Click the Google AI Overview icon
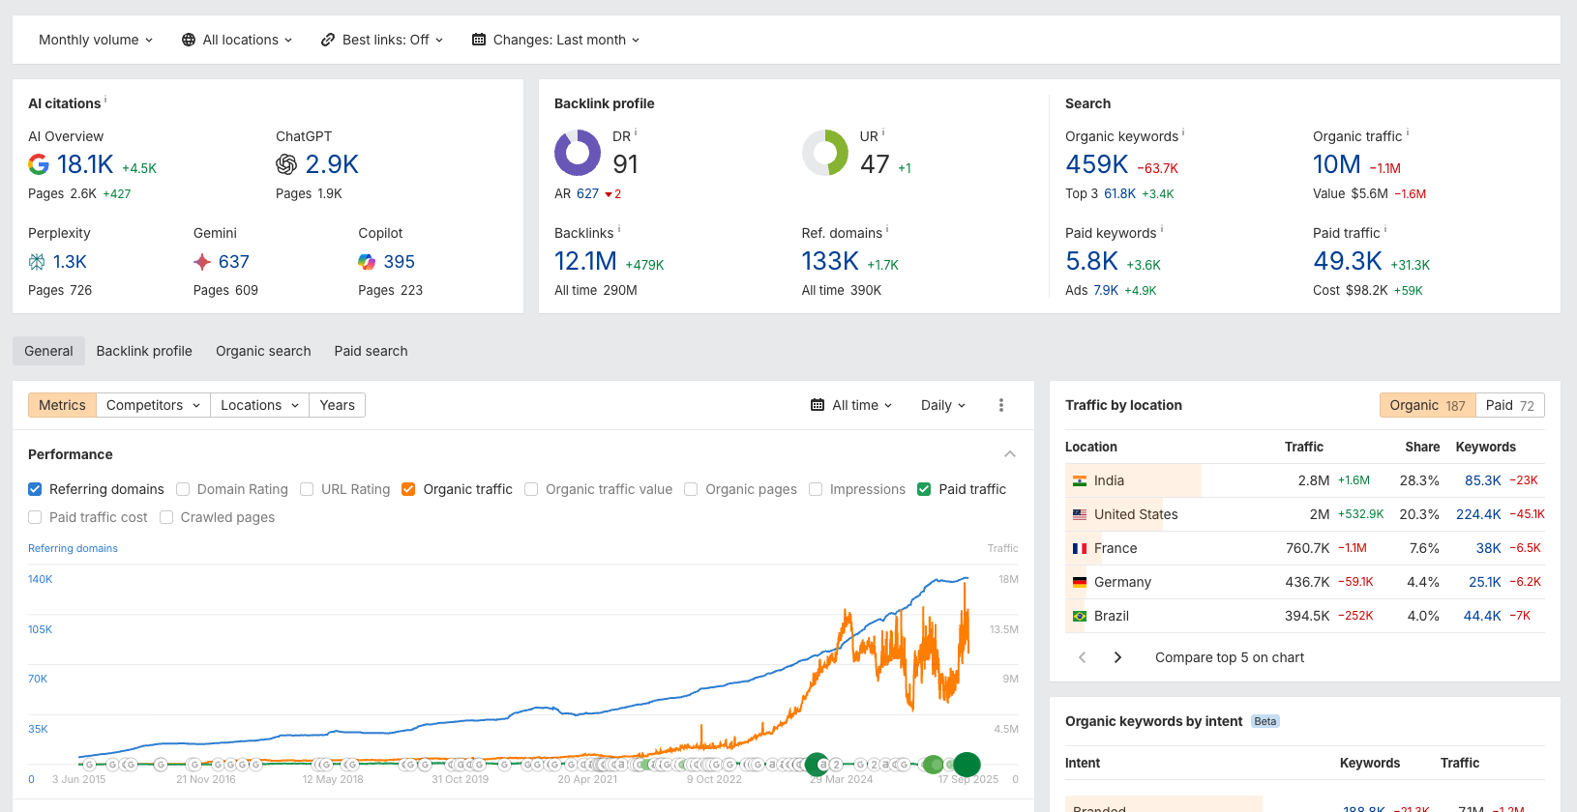Screen dimensions: 1577x812 [x=39, y=165]
